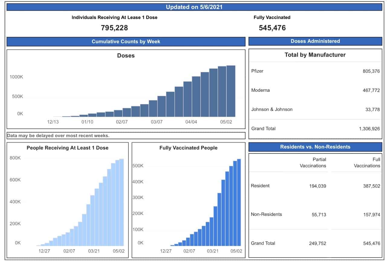Click the data delay notice text
387x264 pixels.
click(x=58, y=136)
